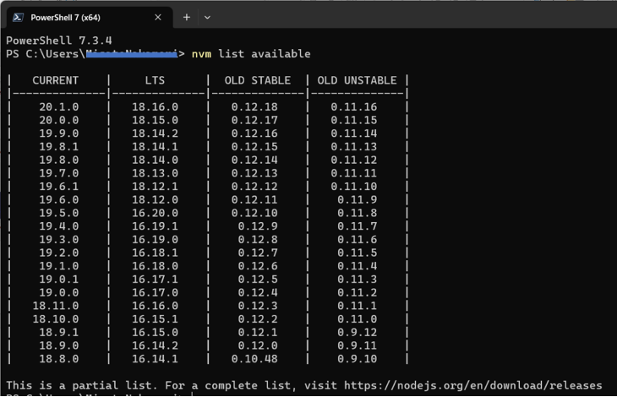
Task: Click version 20.0.0 in CURRENT column
Action: 58,120
